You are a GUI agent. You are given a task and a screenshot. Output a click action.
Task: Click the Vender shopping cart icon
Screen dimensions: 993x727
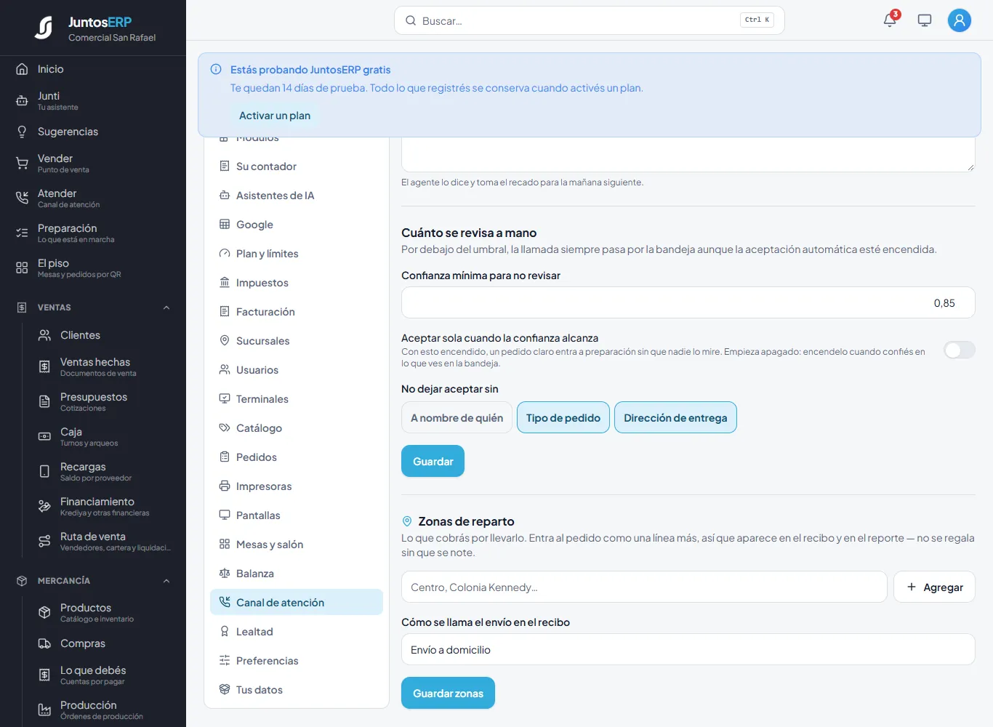coord(22,164)
